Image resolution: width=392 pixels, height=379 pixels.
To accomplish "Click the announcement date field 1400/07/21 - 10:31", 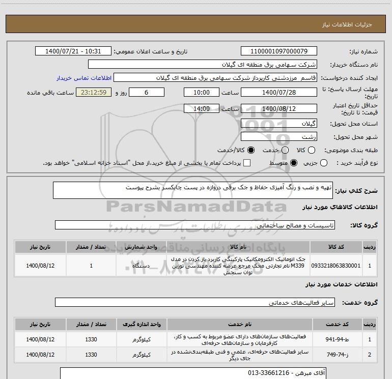I will point(73,51).
